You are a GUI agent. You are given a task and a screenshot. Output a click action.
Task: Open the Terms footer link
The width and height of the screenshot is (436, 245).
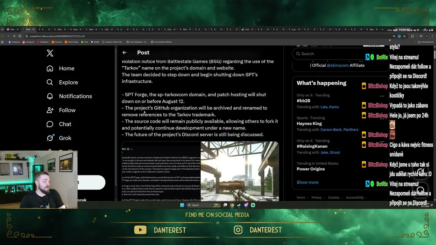coord(301,197)
